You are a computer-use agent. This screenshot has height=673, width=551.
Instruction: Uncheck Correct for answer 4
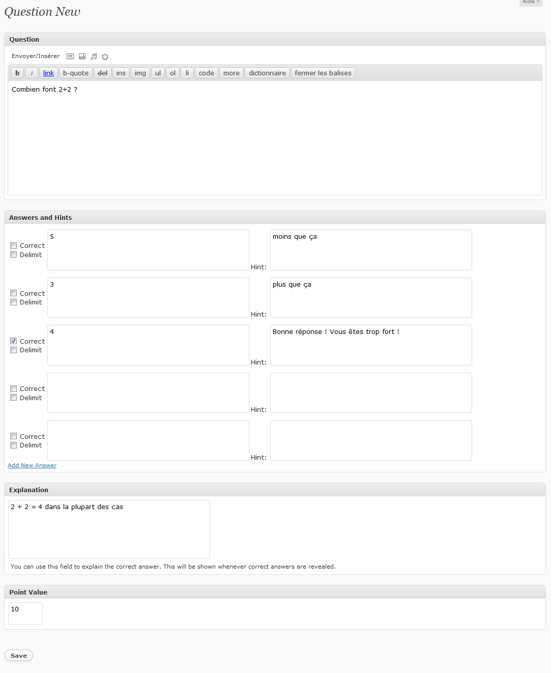tap(14, 341)
